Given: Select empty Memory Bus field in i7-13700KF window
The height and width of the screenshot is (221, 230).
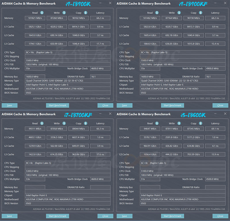Looking at the screenshot, I should pyautogui.click(x=35, y=187).
